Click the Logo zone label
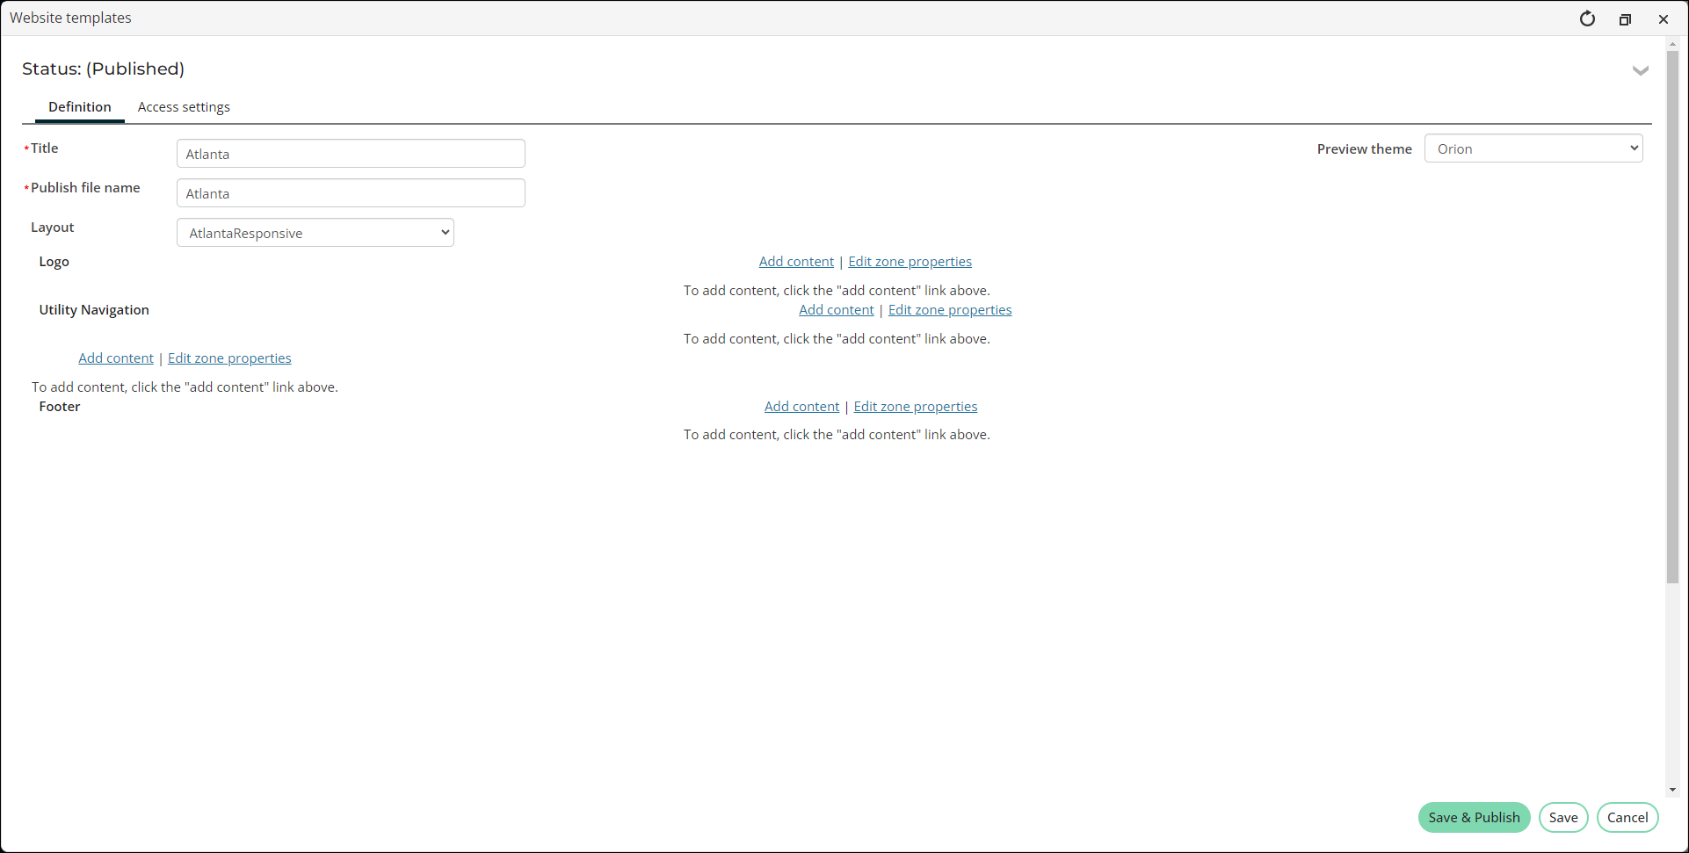 54,262
